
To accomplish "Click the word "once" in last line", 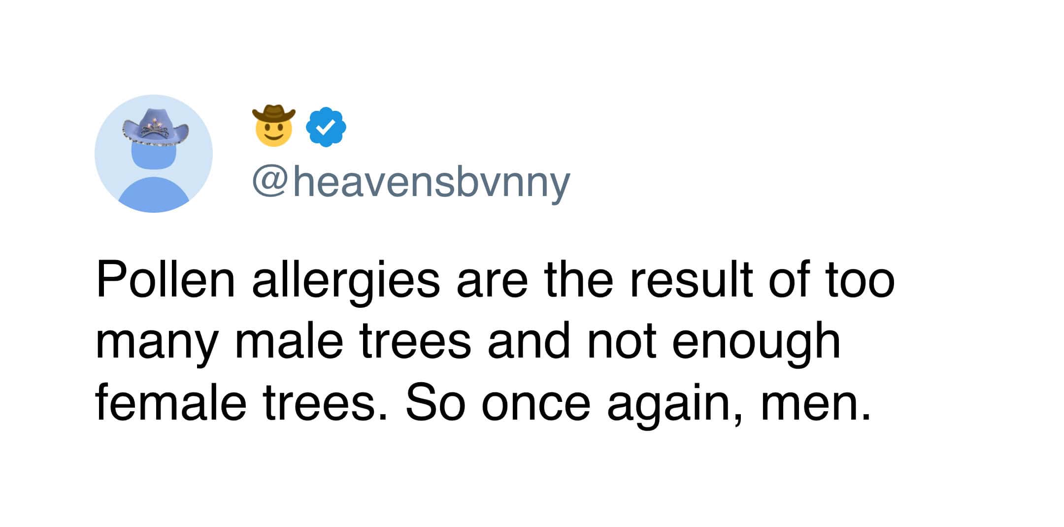I will coord(535,404).
